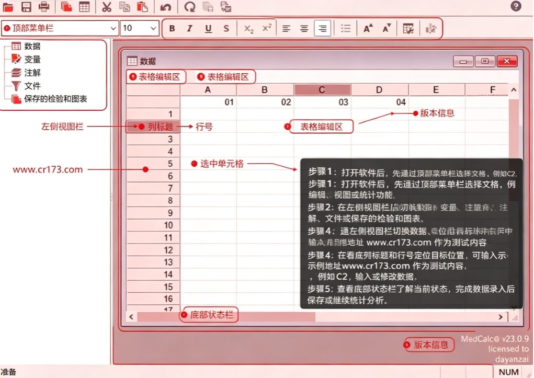Select column header F
This screenshot has height=378, width=534.
[x=487, y=89]
